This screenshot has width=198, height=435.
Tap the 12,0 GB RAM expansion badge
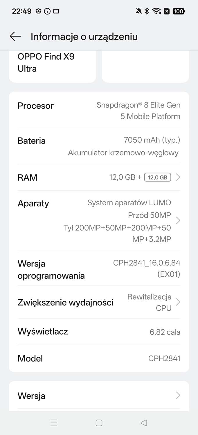coord(157,177)
